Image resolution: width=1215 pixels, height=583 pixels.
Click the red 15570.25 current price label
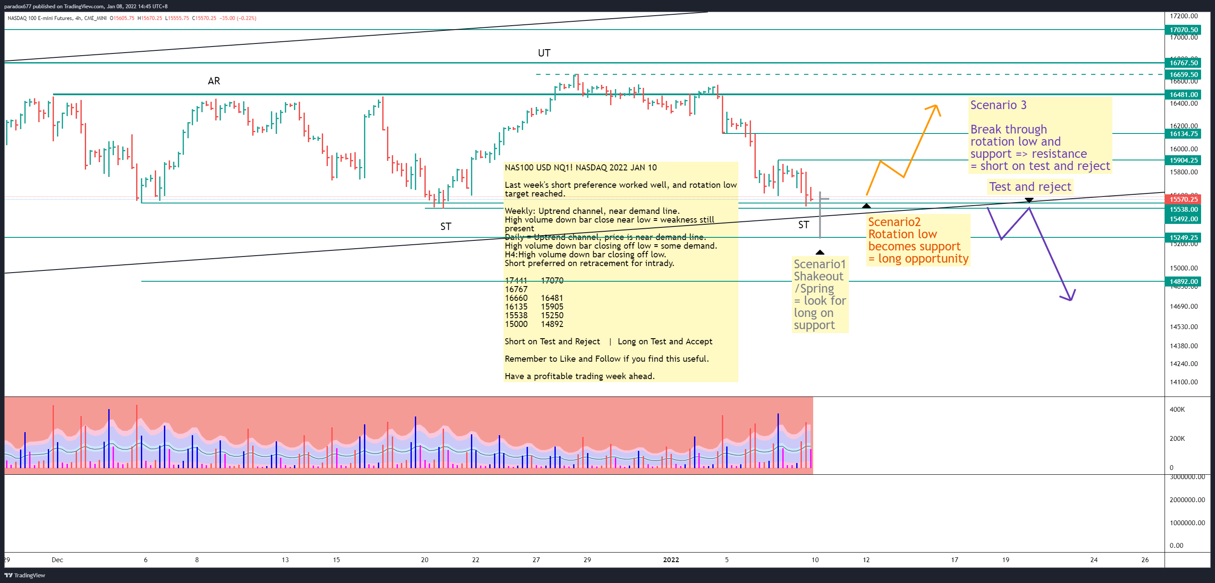click(1184, 200)
